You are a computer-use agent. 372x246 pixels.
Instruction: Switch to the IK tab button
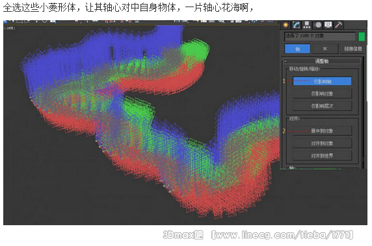(x=325, y=49)
